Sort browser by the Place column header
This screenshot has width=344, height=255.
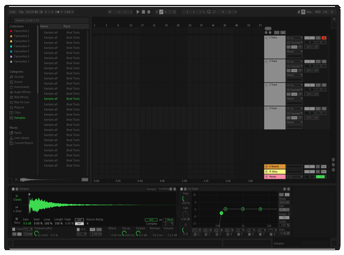[x=76, y=26]
